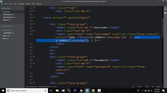Open index.html in project tree
The width and height of the screenshot is (167, 93).
pyautogui.click(x=6, y=36)
